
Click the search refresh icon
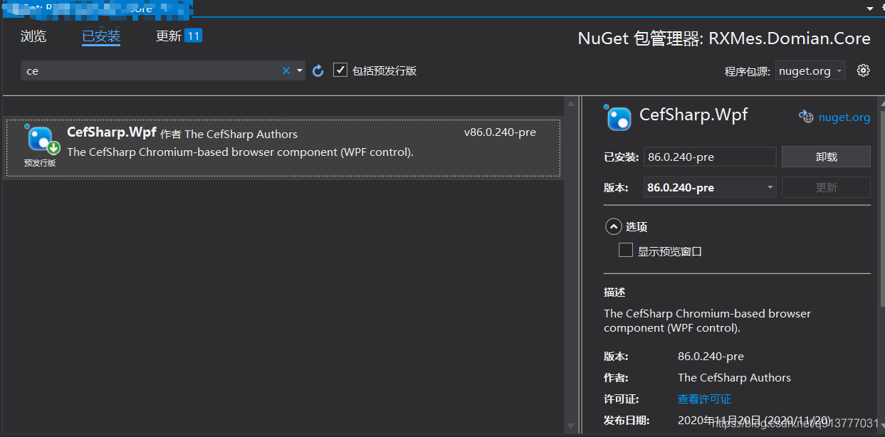(x=318, y=70)
